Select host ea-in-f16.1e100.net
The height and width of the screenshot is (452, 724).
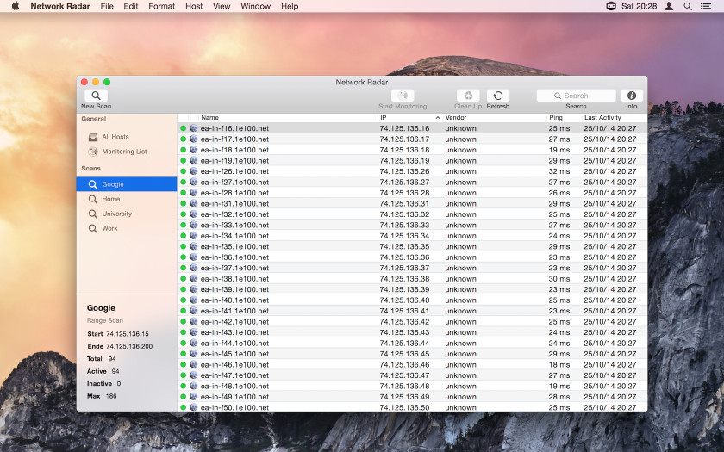point(412,128)
